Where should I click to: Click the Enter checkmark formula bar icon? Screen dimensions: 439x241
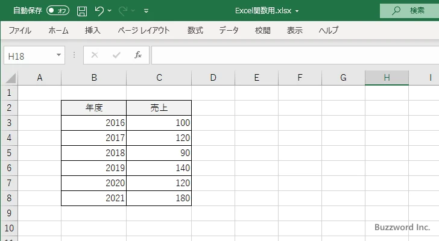point(116,55)
